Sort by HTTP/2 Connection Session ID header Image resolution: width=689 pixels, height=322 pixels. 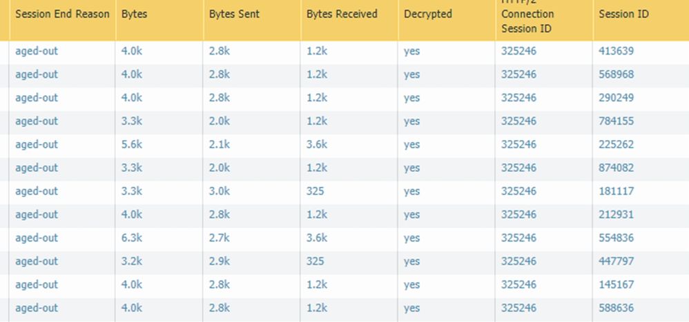(527, 21)
